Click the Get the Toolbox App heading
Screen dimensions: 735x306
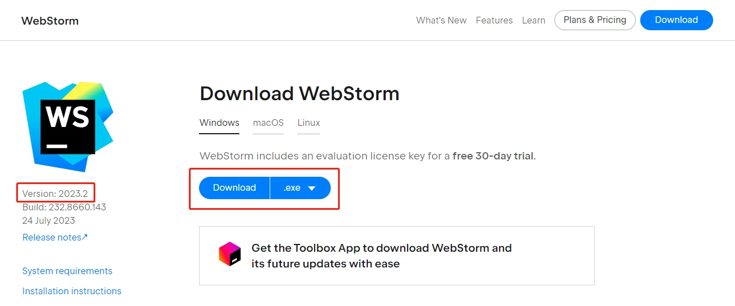tap(382, 256)
